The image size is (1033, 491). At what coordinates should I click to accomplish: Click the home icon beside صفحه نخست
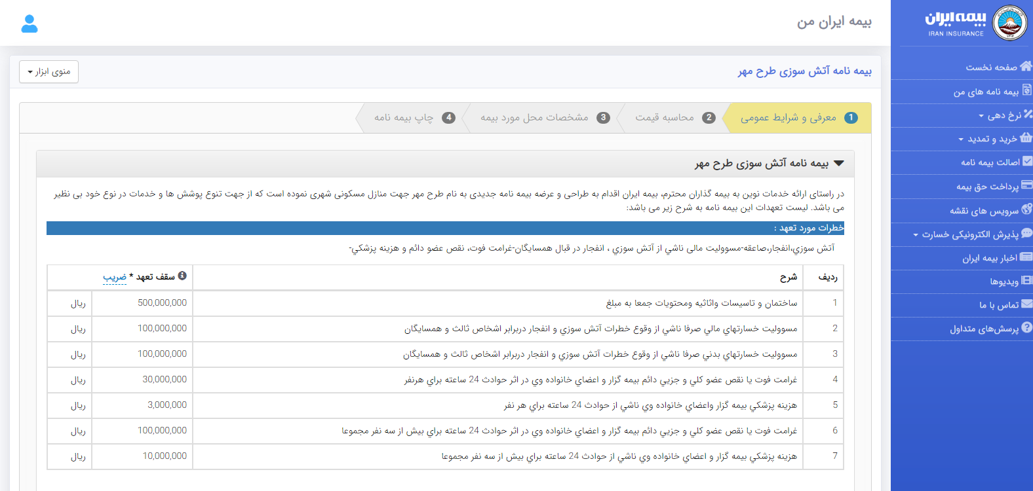(x=1026, y=66)
